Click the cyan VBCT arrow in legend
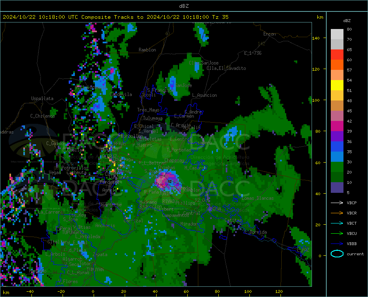This screenshot has height=297, width=368. [x=337, y=223]
